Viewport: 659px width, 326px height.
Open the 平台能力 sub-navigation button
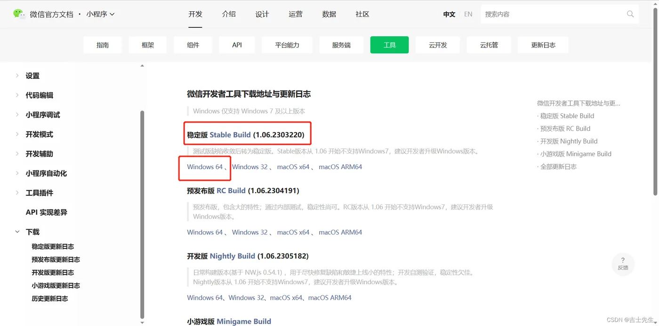(287, 45)
